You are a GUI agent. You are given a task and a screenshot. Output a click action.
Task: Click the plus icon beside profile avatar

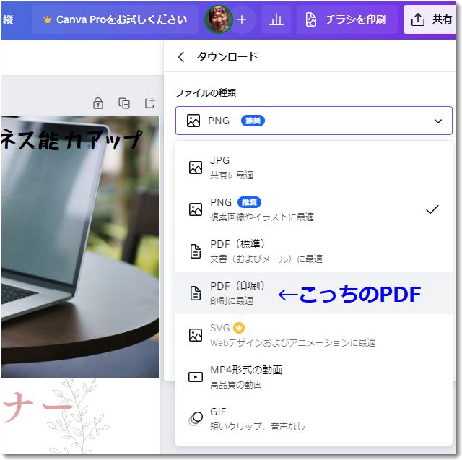[x=242, y=19]
